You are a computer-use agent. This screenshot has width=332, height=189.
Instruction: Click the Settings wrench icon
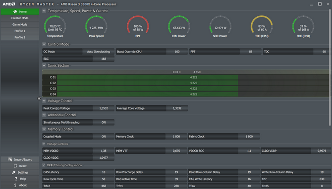14,172
